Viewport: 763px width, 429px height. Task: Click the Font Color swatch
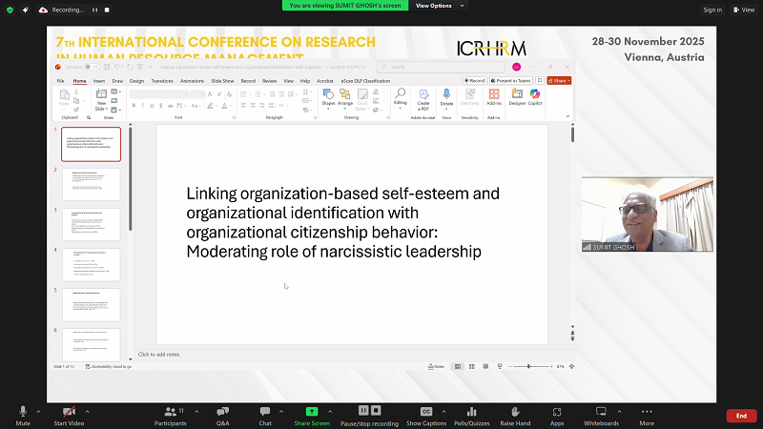(224, 106)
